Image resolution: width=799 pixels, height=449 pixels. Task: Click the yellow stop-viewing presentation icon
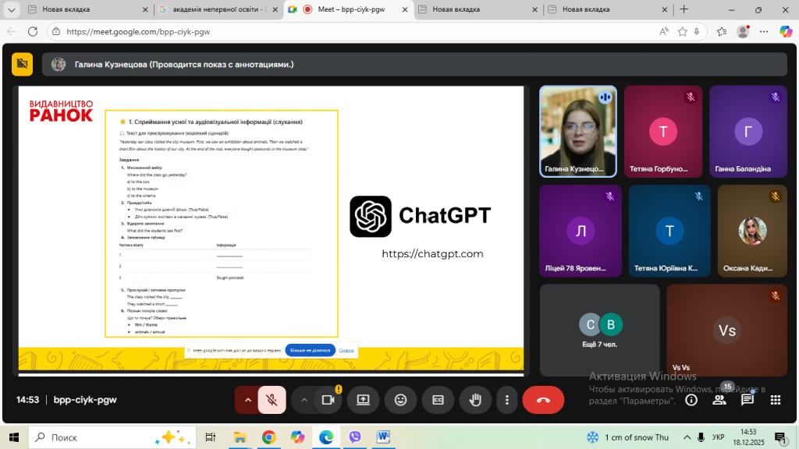pyautogui.click(x=22, y=64)
